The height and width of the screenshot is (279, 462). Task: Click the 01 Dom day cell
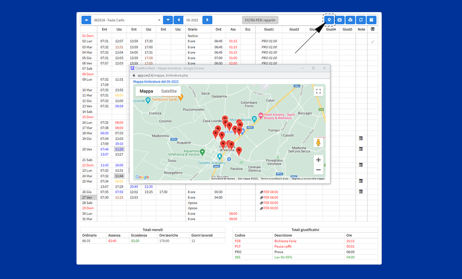88,36
